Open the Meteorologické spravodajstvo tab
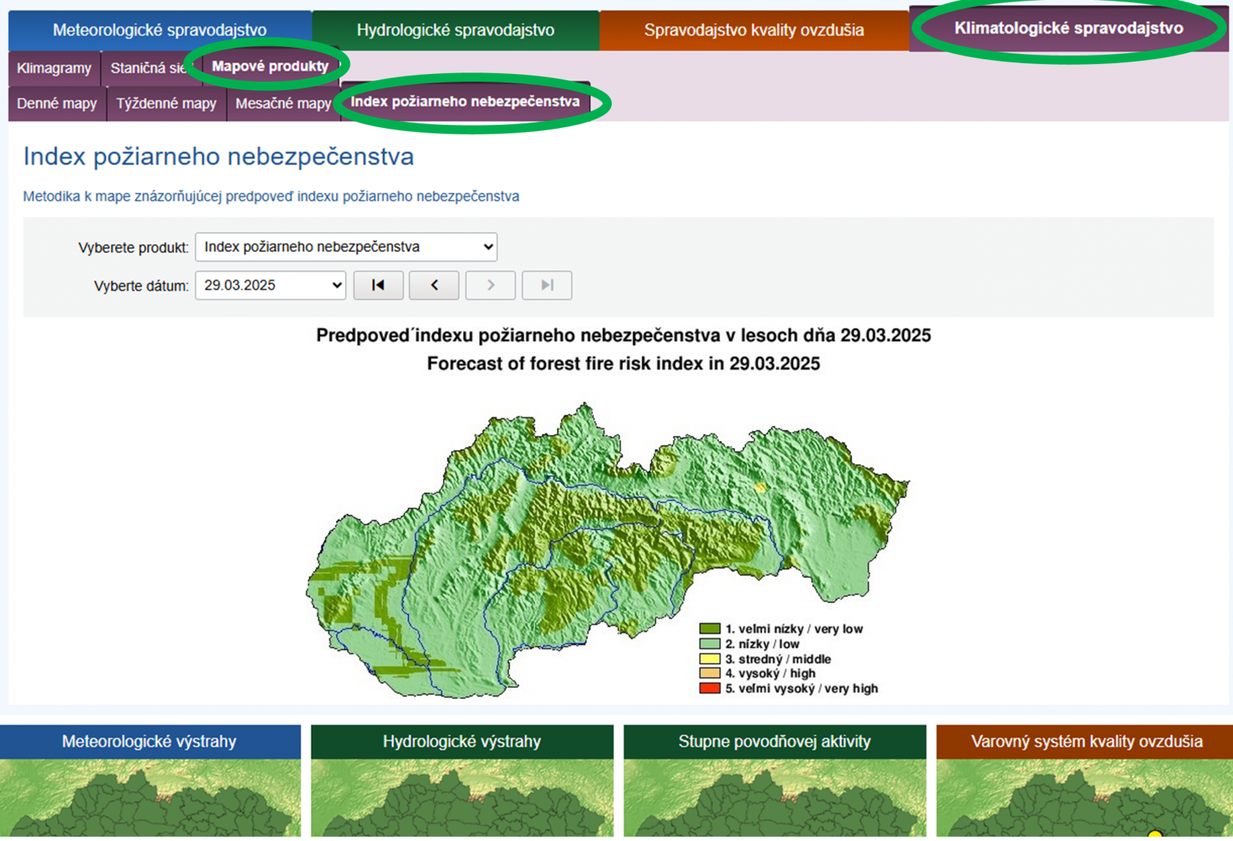Image resolution: width=1233 pixels, height=841 pixels. (x=160, y=30)
